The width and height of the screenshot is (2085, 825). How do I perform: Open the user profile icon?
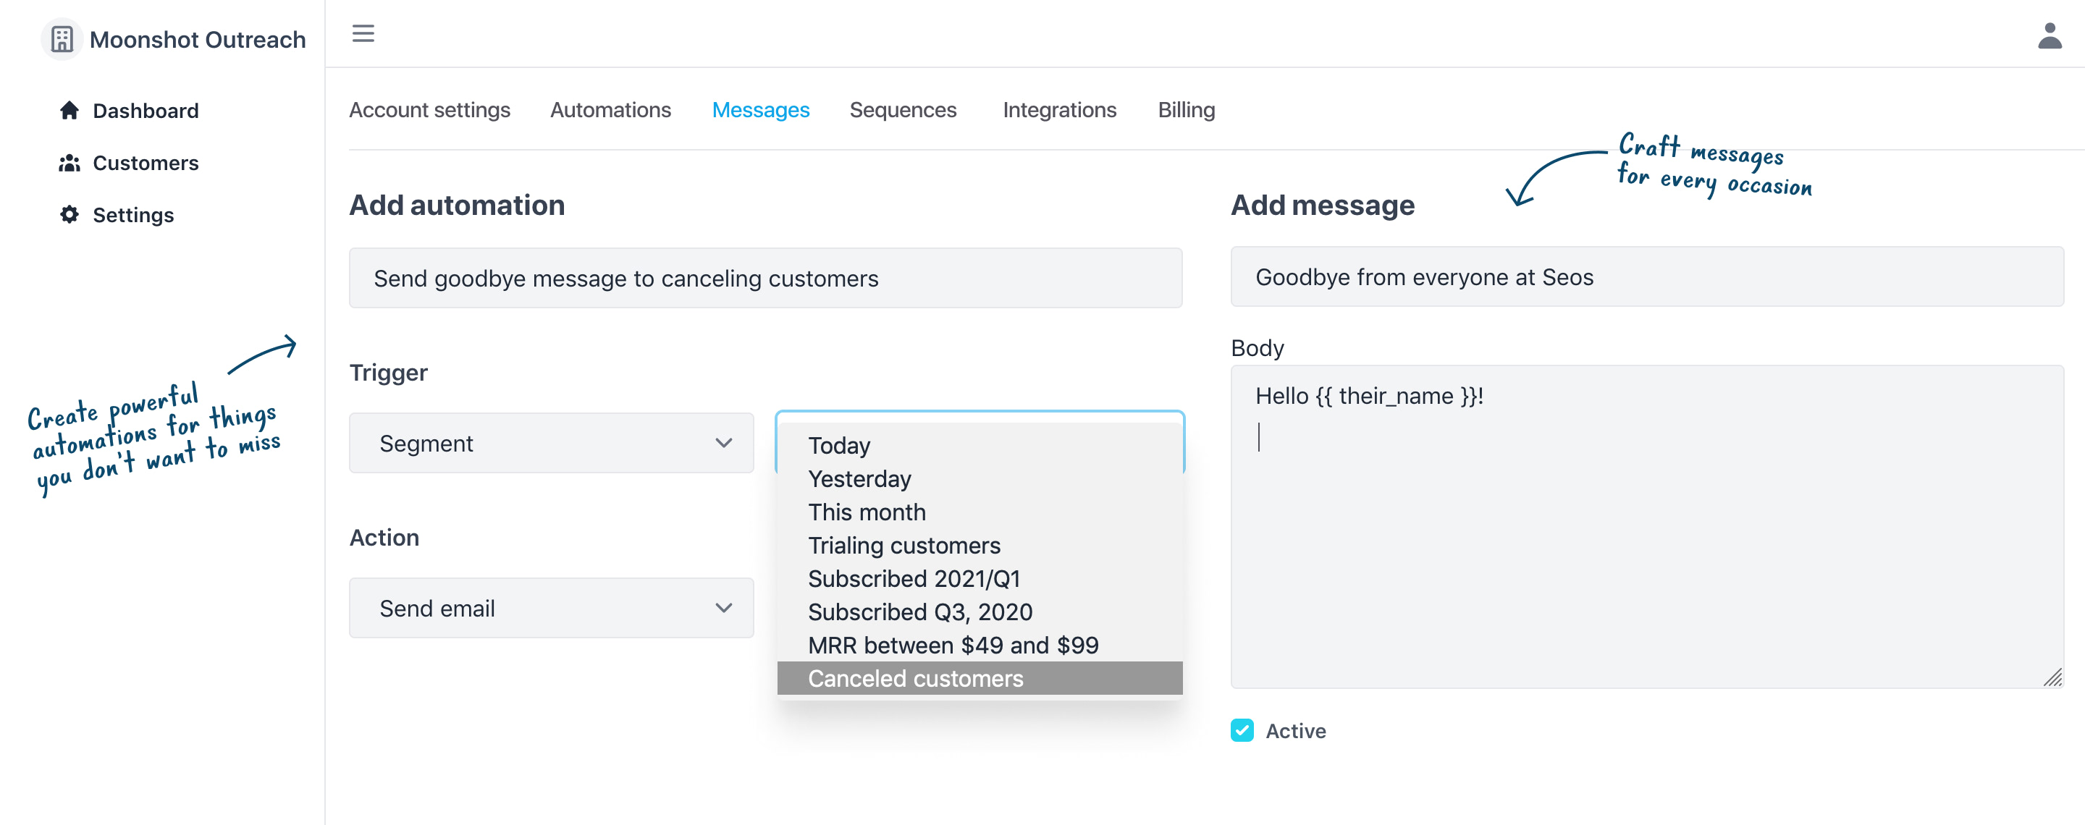(x=2049, y=35)
